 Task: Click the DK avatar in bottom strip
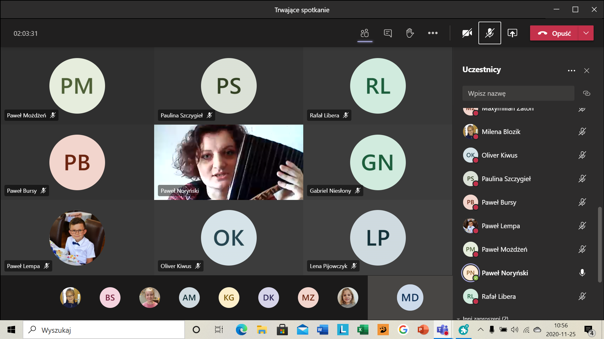tap(269, 298)
